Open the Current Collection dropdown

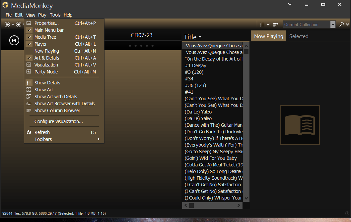click(333, 24)
